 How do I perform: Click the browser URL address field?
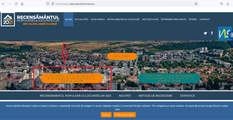(x=122, y=4)
